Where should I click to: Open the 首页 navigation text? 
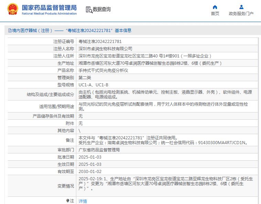point(215,14)
